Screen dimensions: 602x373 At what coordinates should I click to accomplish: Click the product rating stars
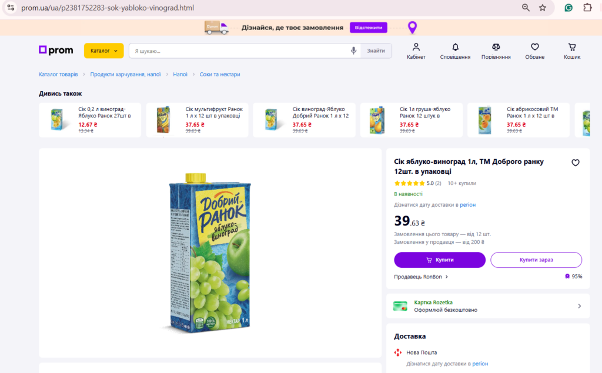point(409,183)
